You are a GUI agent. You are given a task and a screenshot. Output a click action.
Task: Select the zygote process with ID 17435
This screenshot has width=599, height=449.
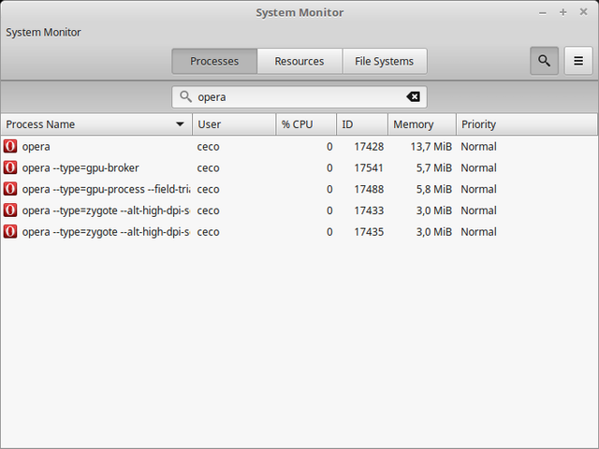[x=299, y=232]
